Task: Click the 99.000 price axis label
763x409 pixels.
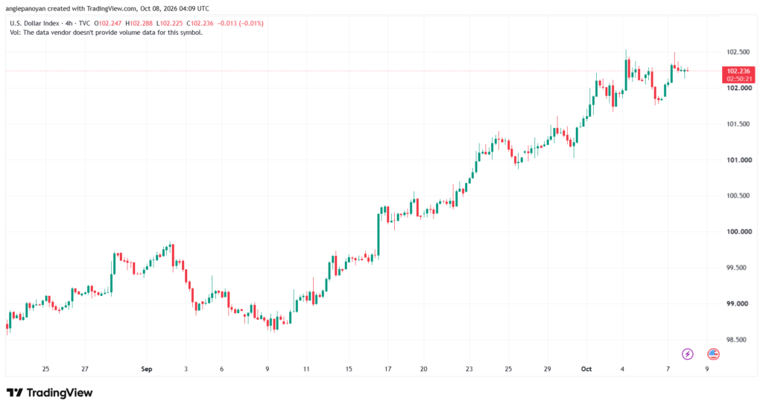Action: click(x=738, y=303)
